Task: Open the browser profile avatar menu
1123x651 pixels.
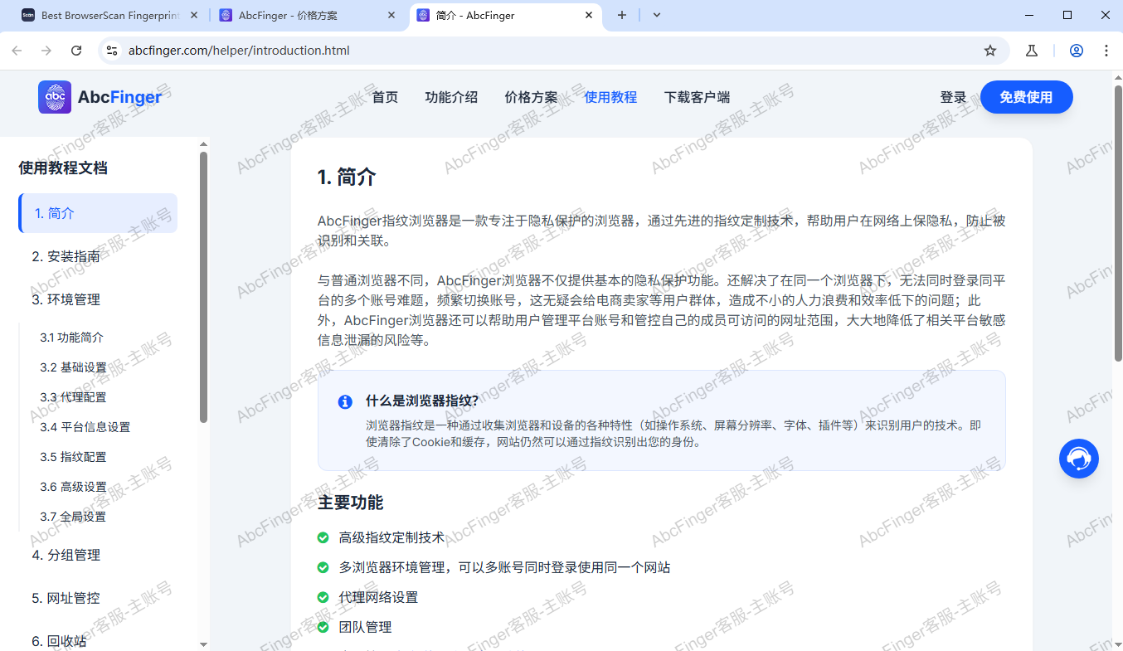Action: click(1076, 51)
